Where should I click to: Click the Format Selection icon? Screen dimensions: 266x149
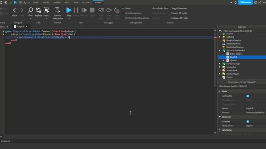(x=58, y=10)
